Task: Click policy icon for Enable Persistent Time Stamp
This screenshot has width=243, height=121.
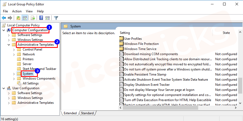Action: coord(121,74)
